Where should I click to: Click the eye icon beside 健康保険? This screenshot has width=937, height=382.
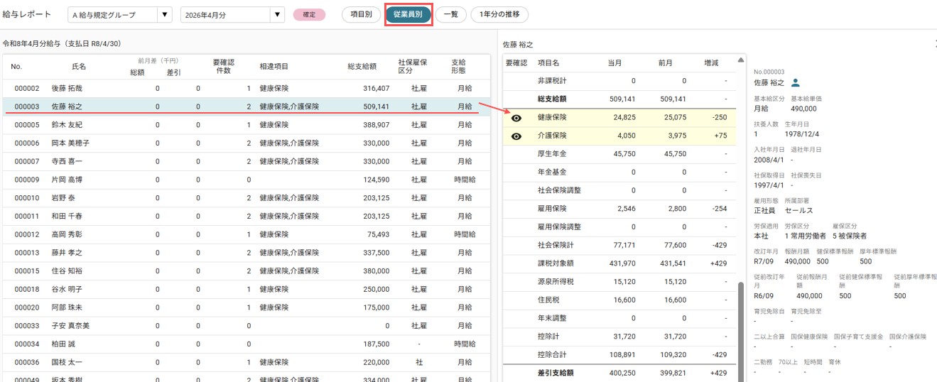click(516, 118)
